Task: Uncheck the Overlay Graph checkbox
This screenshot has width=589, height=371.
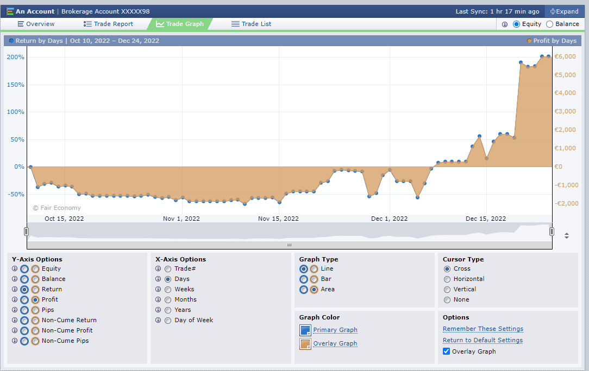Action: (x=446, y=351)
